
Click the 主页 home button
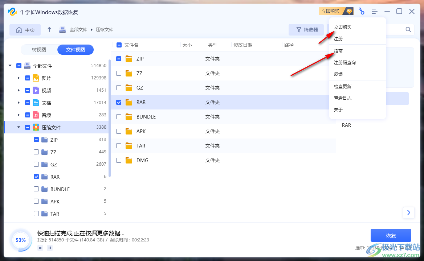25,30
